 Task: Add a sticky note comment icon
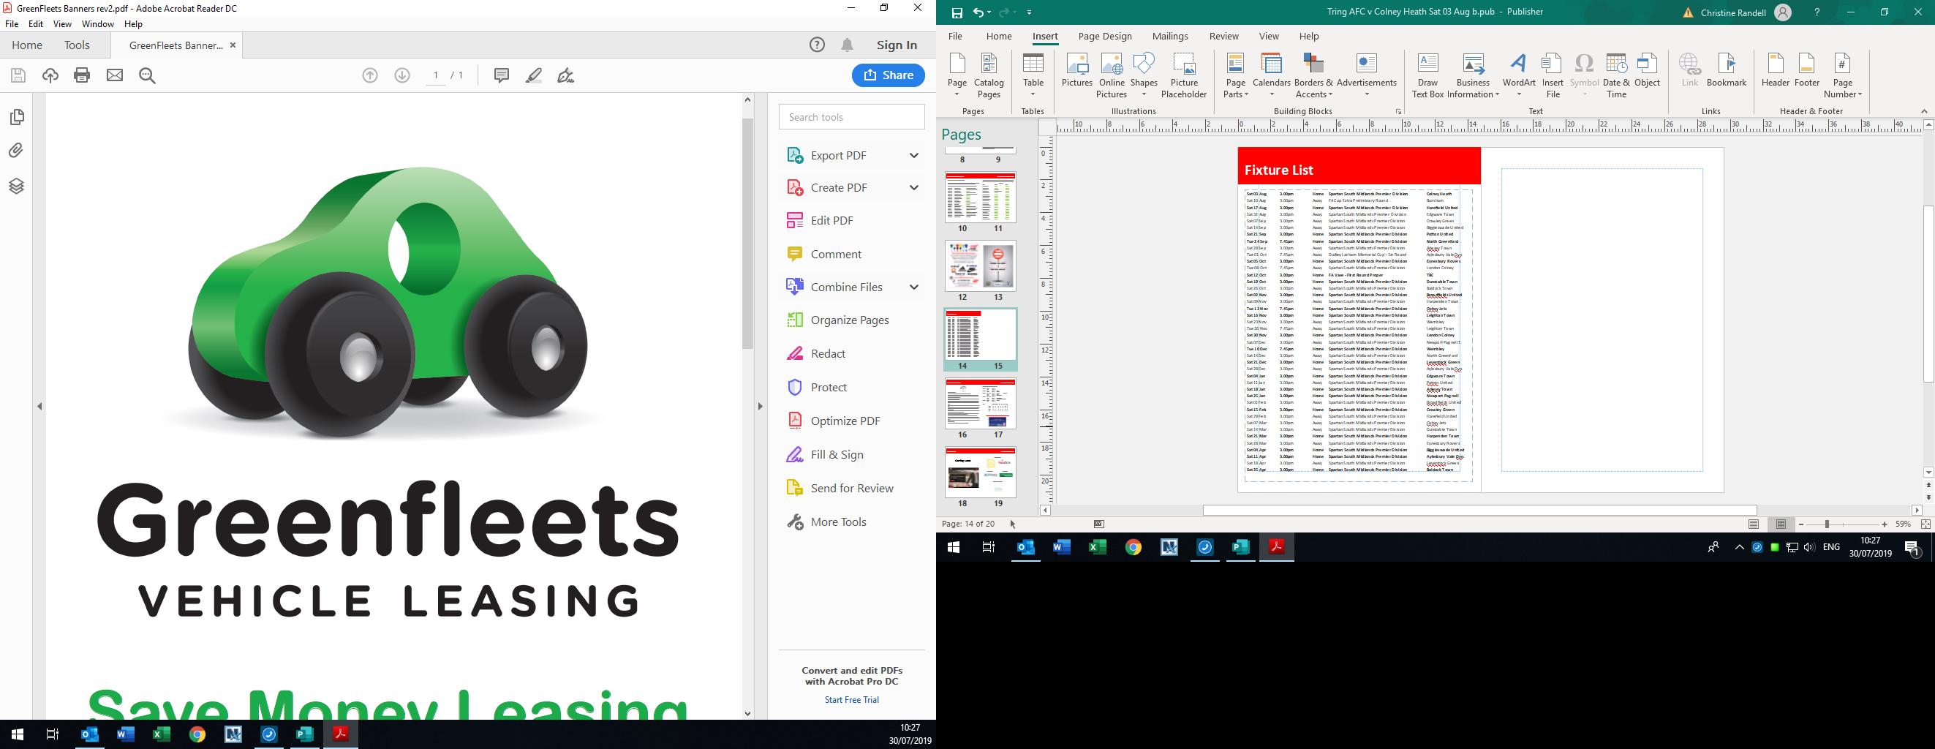pos(502,75)
